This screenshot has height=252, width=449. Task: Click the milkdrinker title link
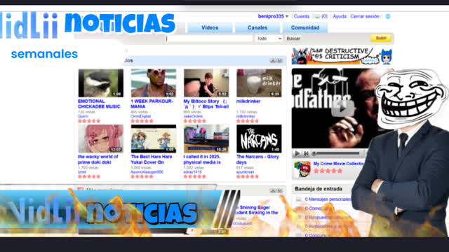click(248, 101)
